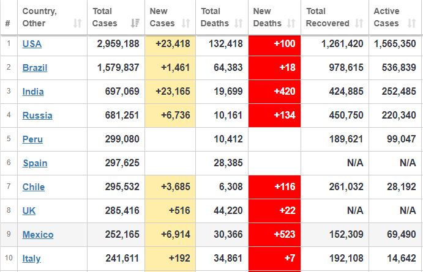Click sort arrows in Total Deaths header
The height and width of the screenshot is (272, 423).
[x=238, y=23]
